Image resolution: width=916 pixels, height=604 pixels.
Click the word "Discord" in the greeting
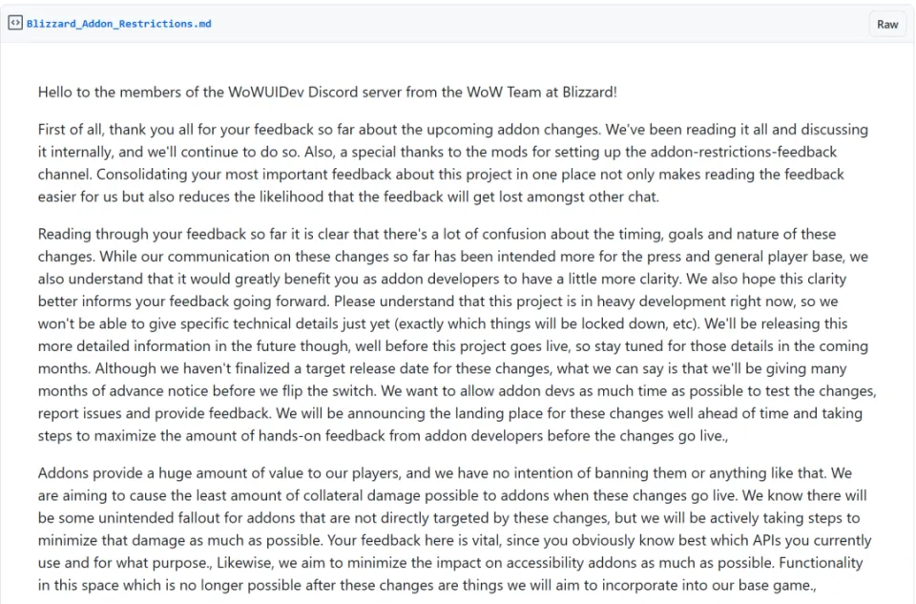point(333,93)
